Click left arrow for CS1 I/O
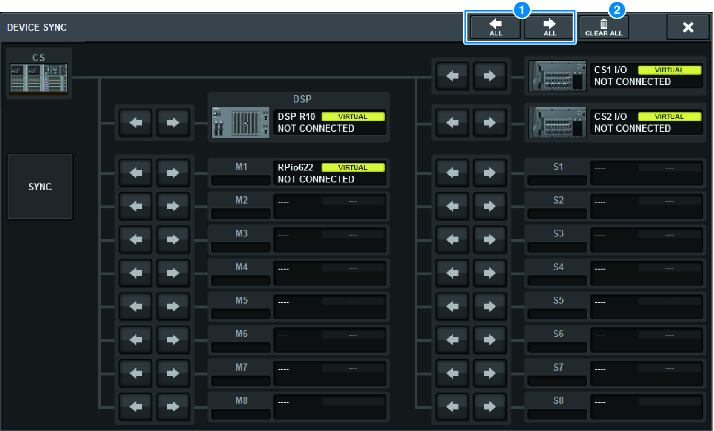Image resolution: width=714 pixels, height=431 pixels. (x=452, y=76)
